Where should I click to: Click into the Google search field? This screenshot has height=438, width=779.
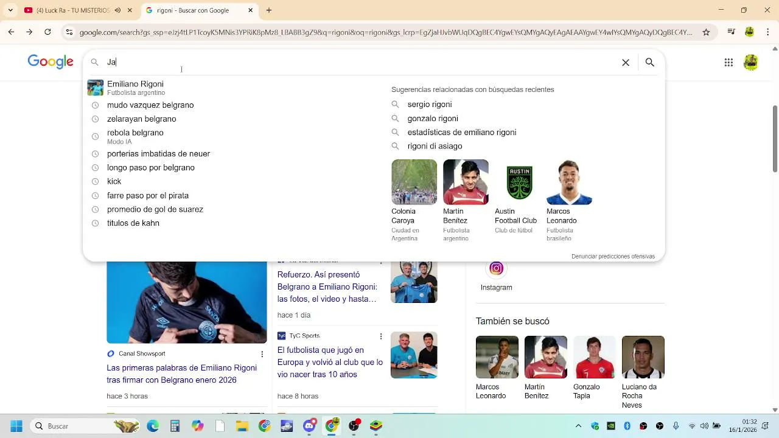[359, 62]
